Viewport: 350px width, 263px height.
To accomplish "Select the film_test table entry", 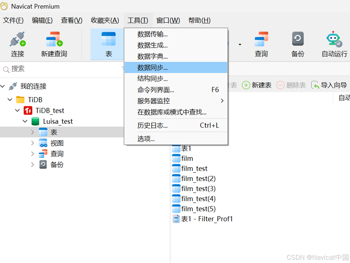I will point(190,169).
